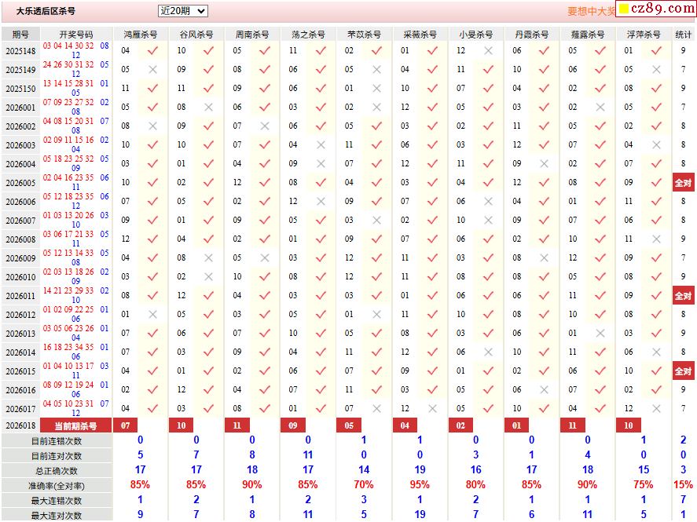Click the 统计 column header

click(x=684, y=35)
